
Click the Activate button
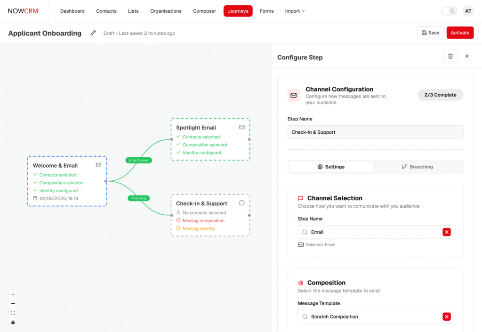click(460, 33)
